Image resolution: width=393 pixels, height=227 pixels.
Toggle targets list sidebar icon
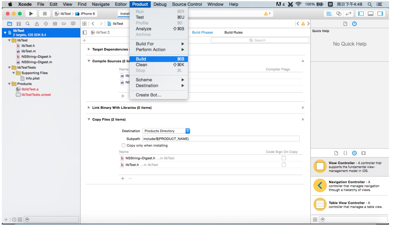coord(84,33)
